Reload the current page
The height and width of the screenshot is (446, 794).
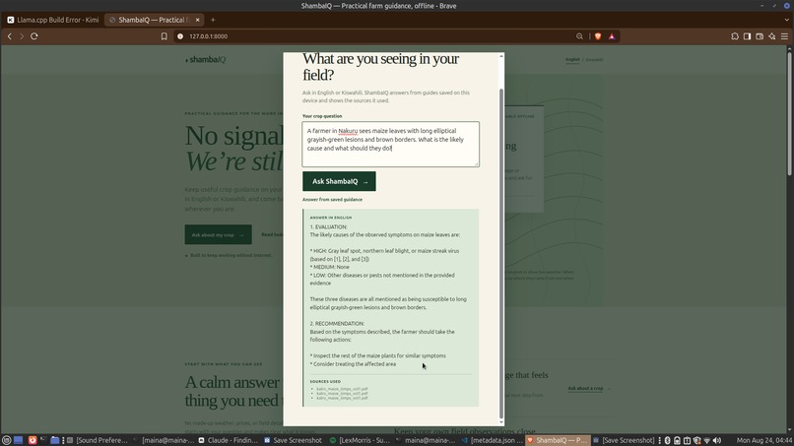tap(33, 36)
